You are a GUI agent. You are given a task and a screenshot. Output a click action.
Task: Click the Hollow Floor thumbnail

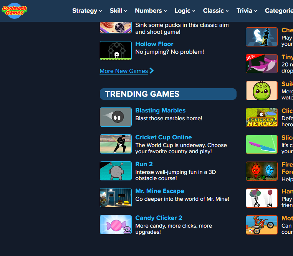tap(116, 51)
